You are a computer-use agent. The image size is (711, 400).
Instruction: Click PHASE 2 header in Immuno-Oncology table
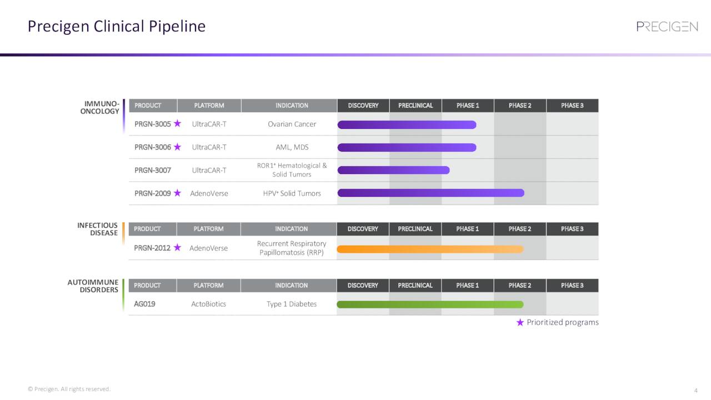pos(520,106)
